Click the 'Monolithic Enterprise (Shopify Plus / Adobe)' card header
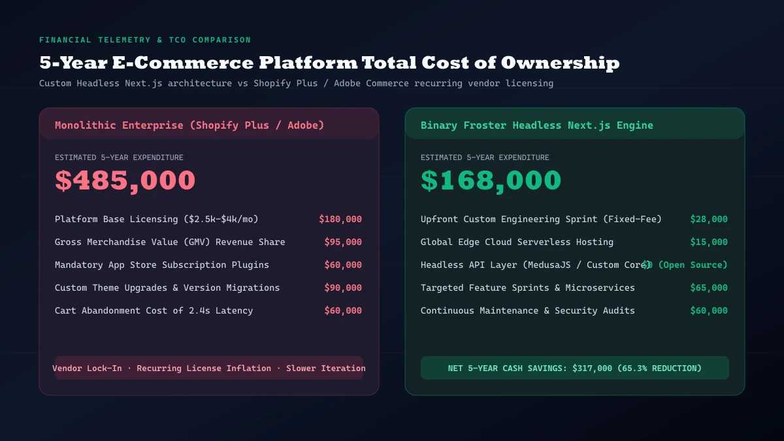The width and height of the screenshot is (784, 441). pos(209,124)
